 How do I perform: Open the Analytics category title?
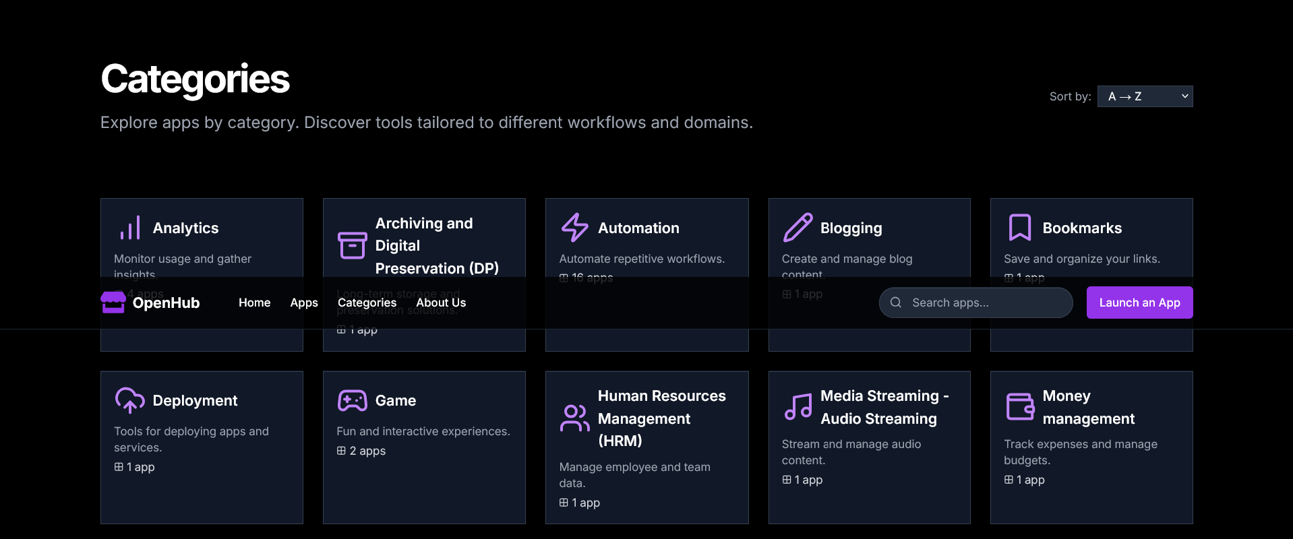tap(185, 228)
